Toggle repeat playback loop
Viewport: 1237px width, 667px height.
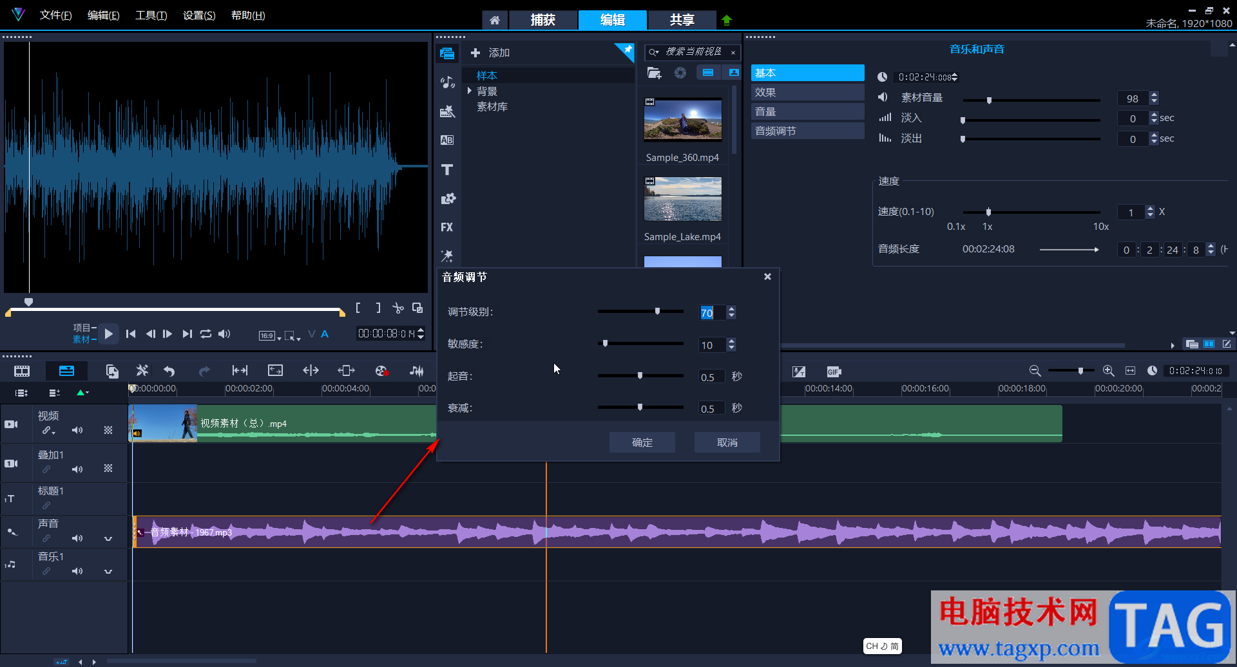tap(206, 333)
